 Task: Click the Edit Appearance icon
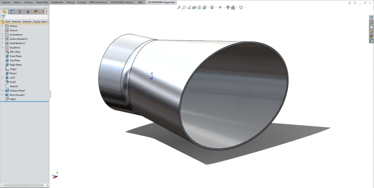(228, 7)
